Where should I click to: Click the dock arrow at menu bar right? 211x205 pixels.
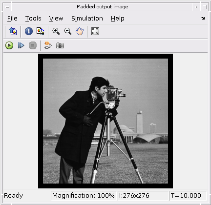(x=203, y=18)
